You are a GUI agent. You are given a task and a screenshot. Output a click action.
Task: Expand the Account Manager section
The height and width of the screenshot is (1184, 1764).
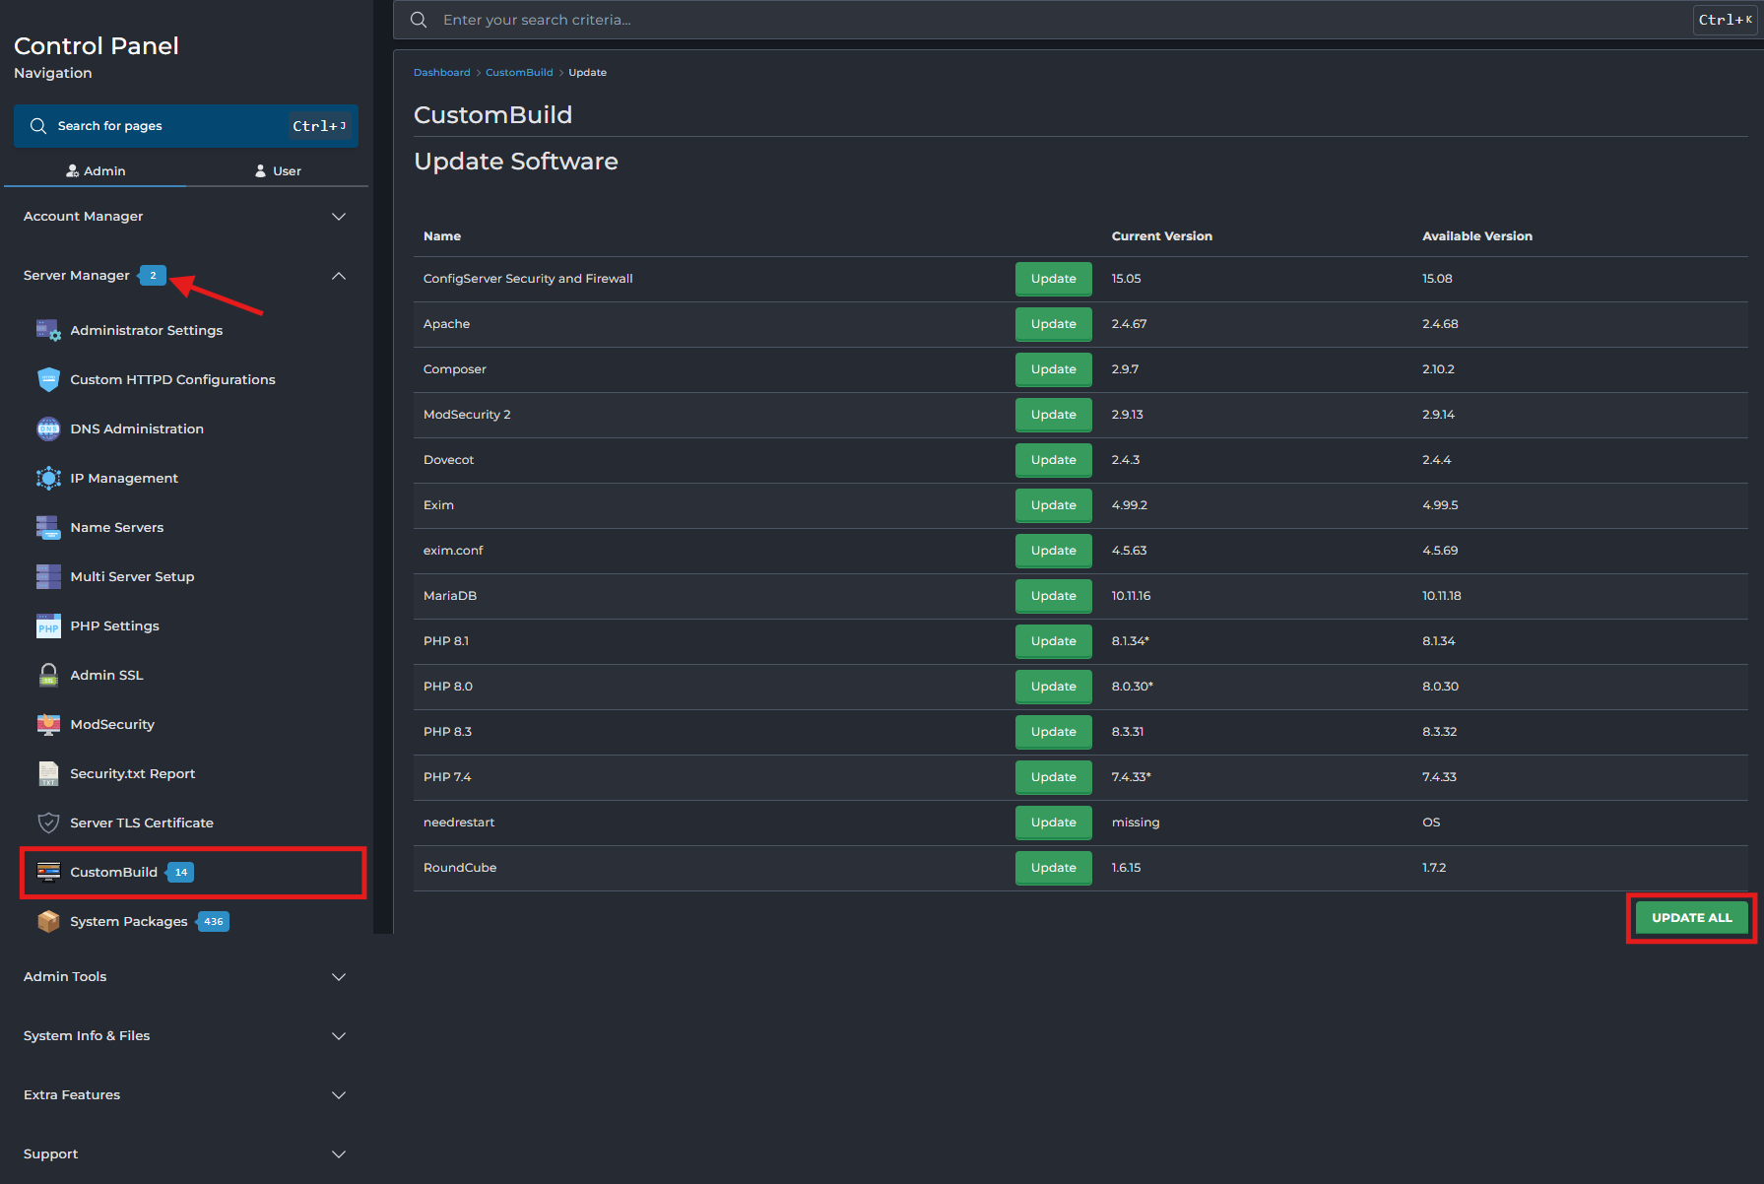(184, 217)
